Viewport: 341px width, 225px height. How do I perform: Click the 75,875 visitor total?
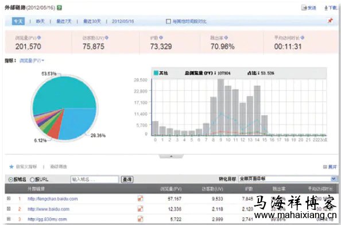(x=94, y=46)
